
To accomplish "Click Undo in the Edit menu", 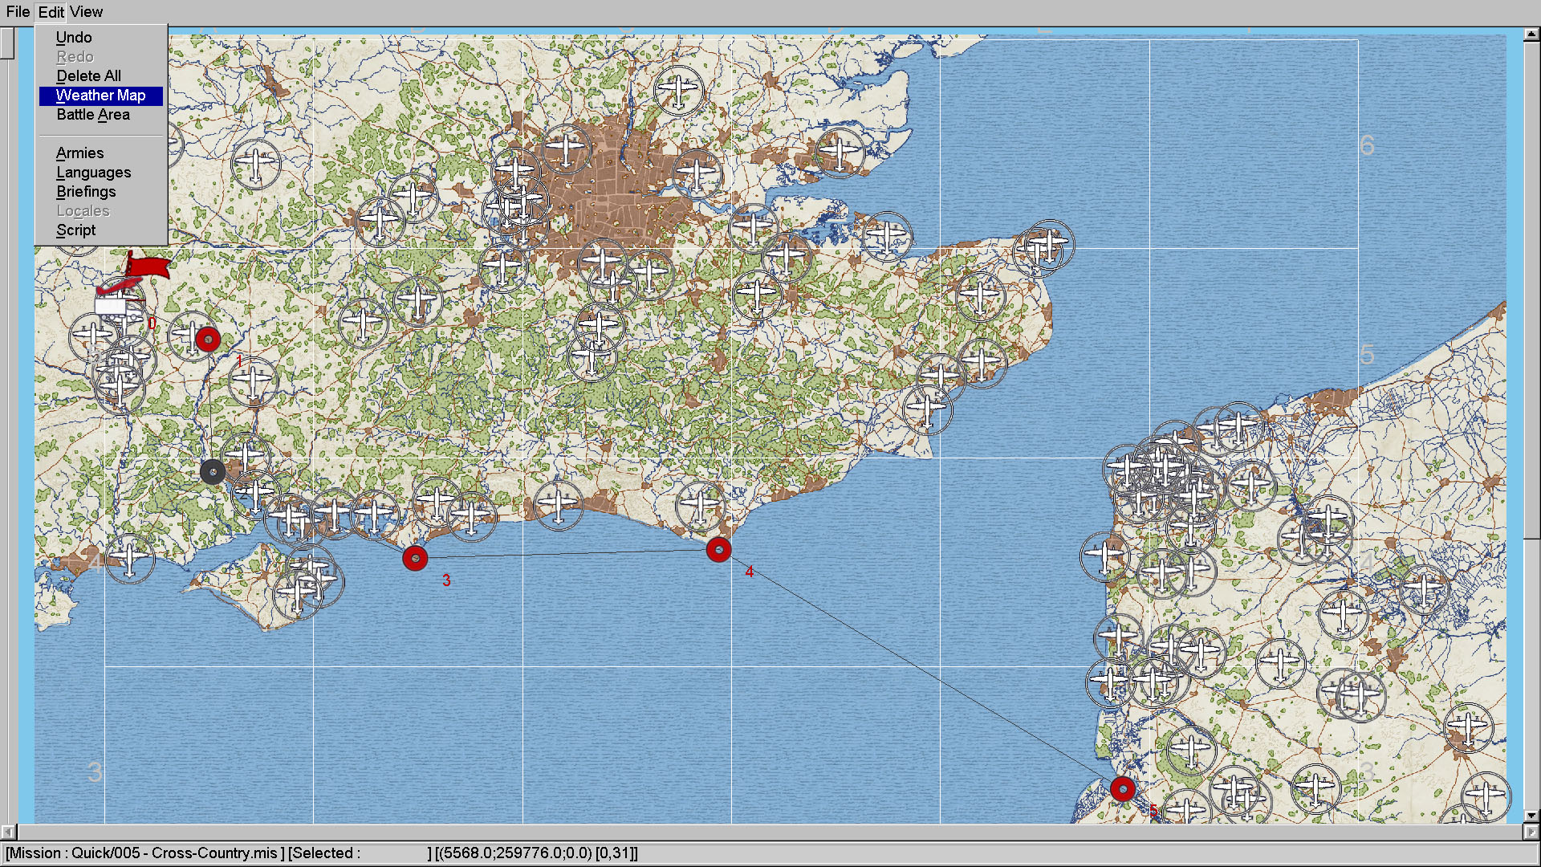I will tap(74, 38).
